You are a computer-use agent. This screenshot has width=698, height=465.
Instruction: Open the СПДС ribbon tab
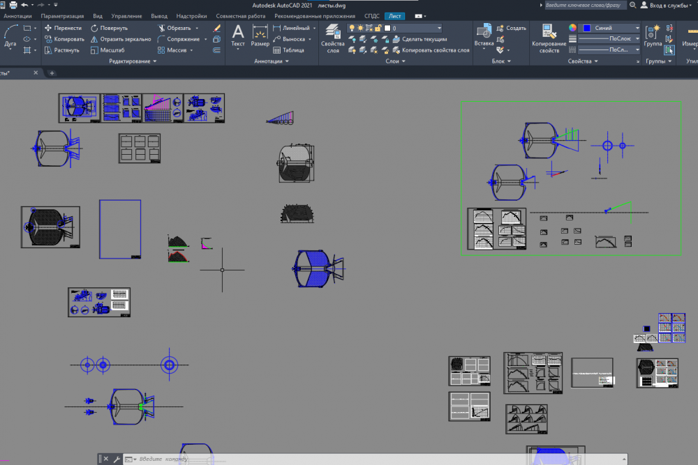click(x=372, y=15)
